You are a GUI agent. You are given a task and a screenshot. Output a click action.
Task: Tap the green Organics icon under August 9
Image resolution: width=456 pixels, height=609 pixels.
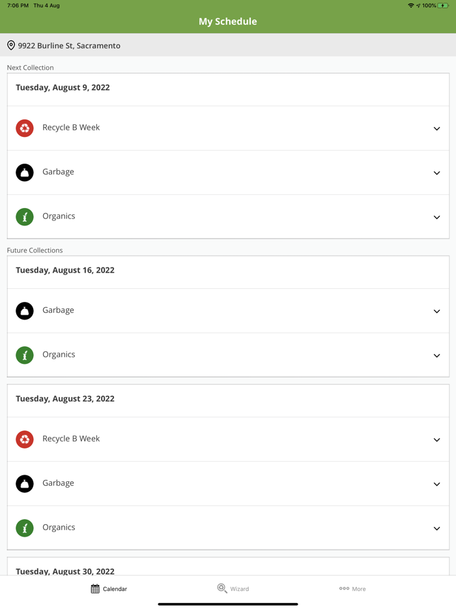point(25,216)
